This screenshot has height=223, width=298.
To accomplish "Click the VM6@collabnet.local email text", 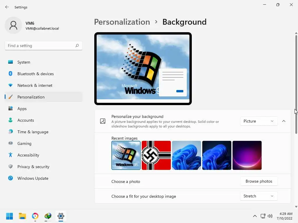I will [x=42, y=28].
